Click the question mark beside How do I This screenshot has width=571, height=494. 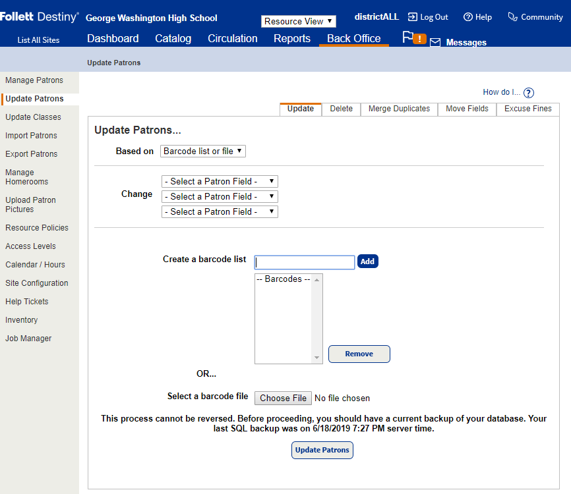point(528,92)
